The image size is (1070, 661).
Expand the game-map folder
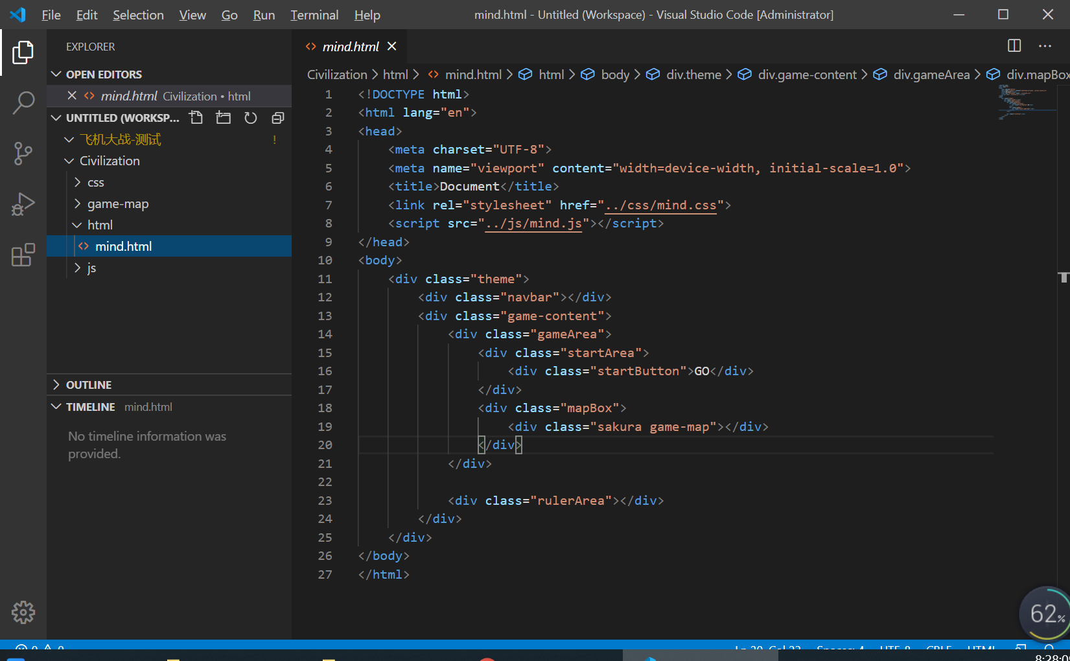[x=169, y=203]
